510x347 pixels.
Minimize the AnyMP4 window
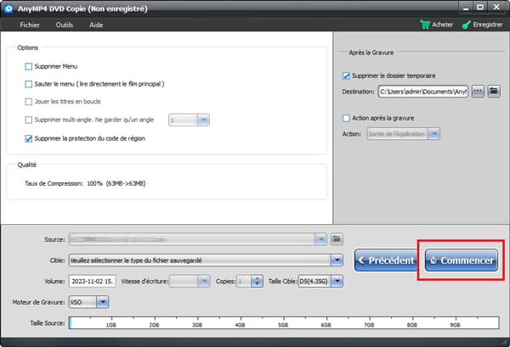(x=466, y=8)
